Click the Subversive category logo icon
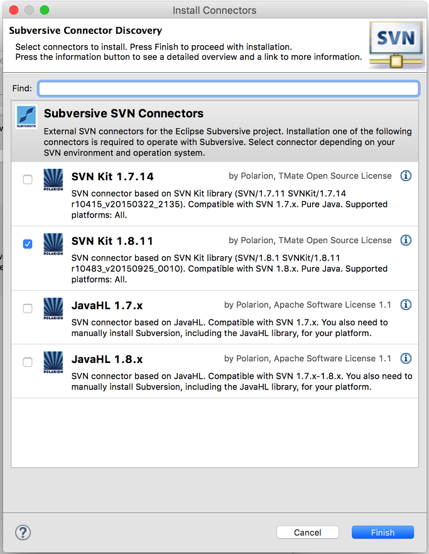The width and height of the screenshot is (429, 554). [26, 117]
